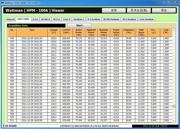Select the Cost Analysis tab
Image resolution: width=180 pixels, height=129 pixels.
(146, 19)
